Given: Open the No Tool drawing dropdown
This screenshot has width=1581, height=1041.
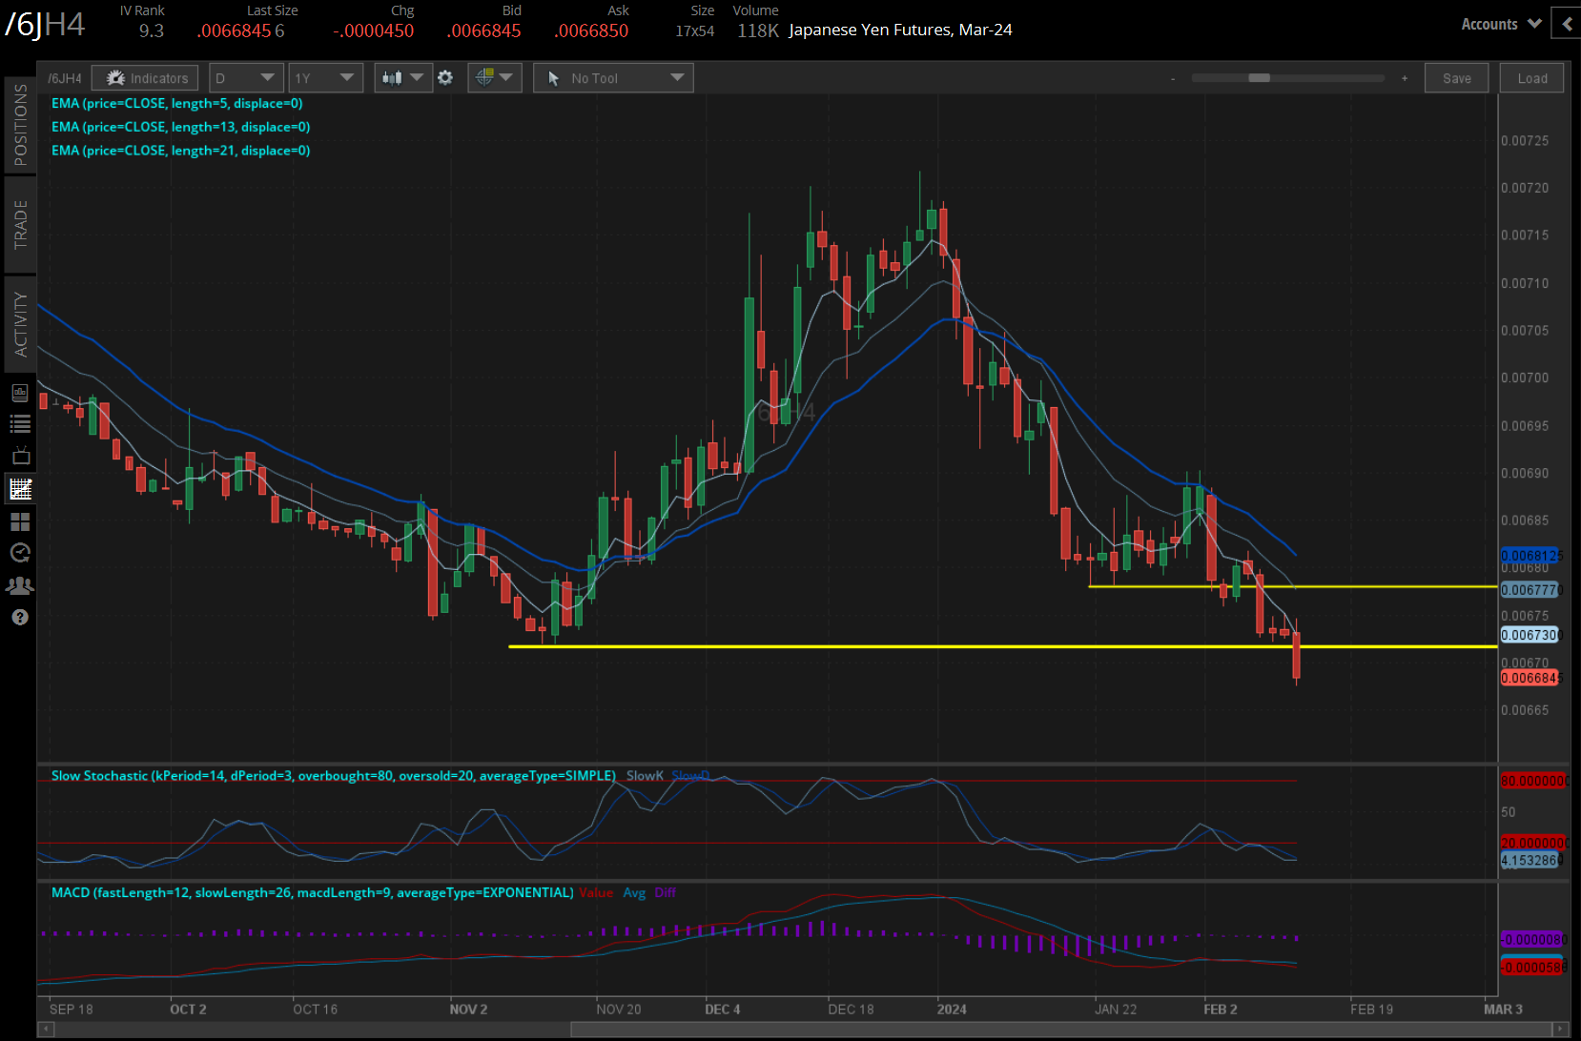Looking at the screenshot, I should (612, 78).
